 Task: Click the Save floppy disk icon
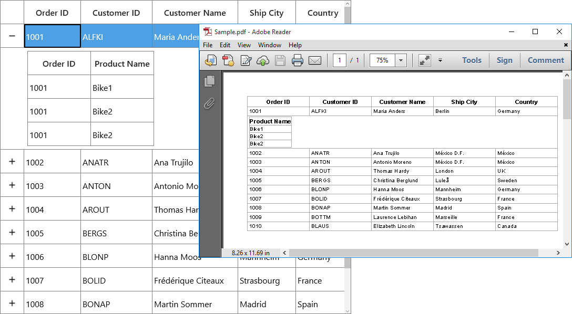click(280, 60)
